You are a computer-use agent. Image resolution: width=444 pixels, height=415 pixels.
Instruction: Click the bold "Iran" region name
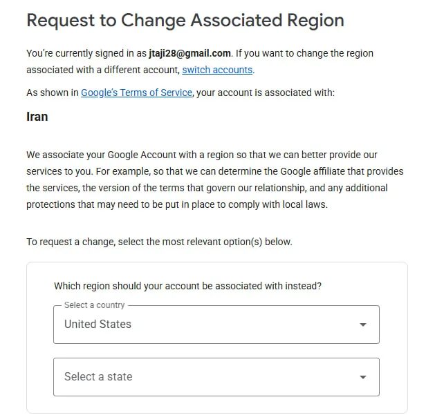coord(37,117)
